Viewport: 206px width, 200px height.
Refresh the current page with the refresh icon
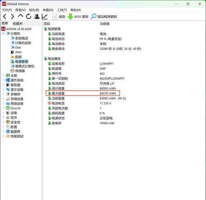pos(28,16)
